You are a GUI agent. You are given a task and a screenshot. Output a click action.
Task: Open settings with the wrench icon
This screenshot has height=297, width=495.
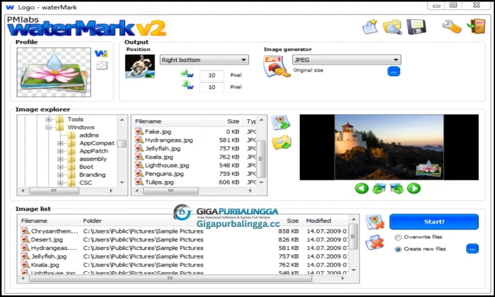451,26
